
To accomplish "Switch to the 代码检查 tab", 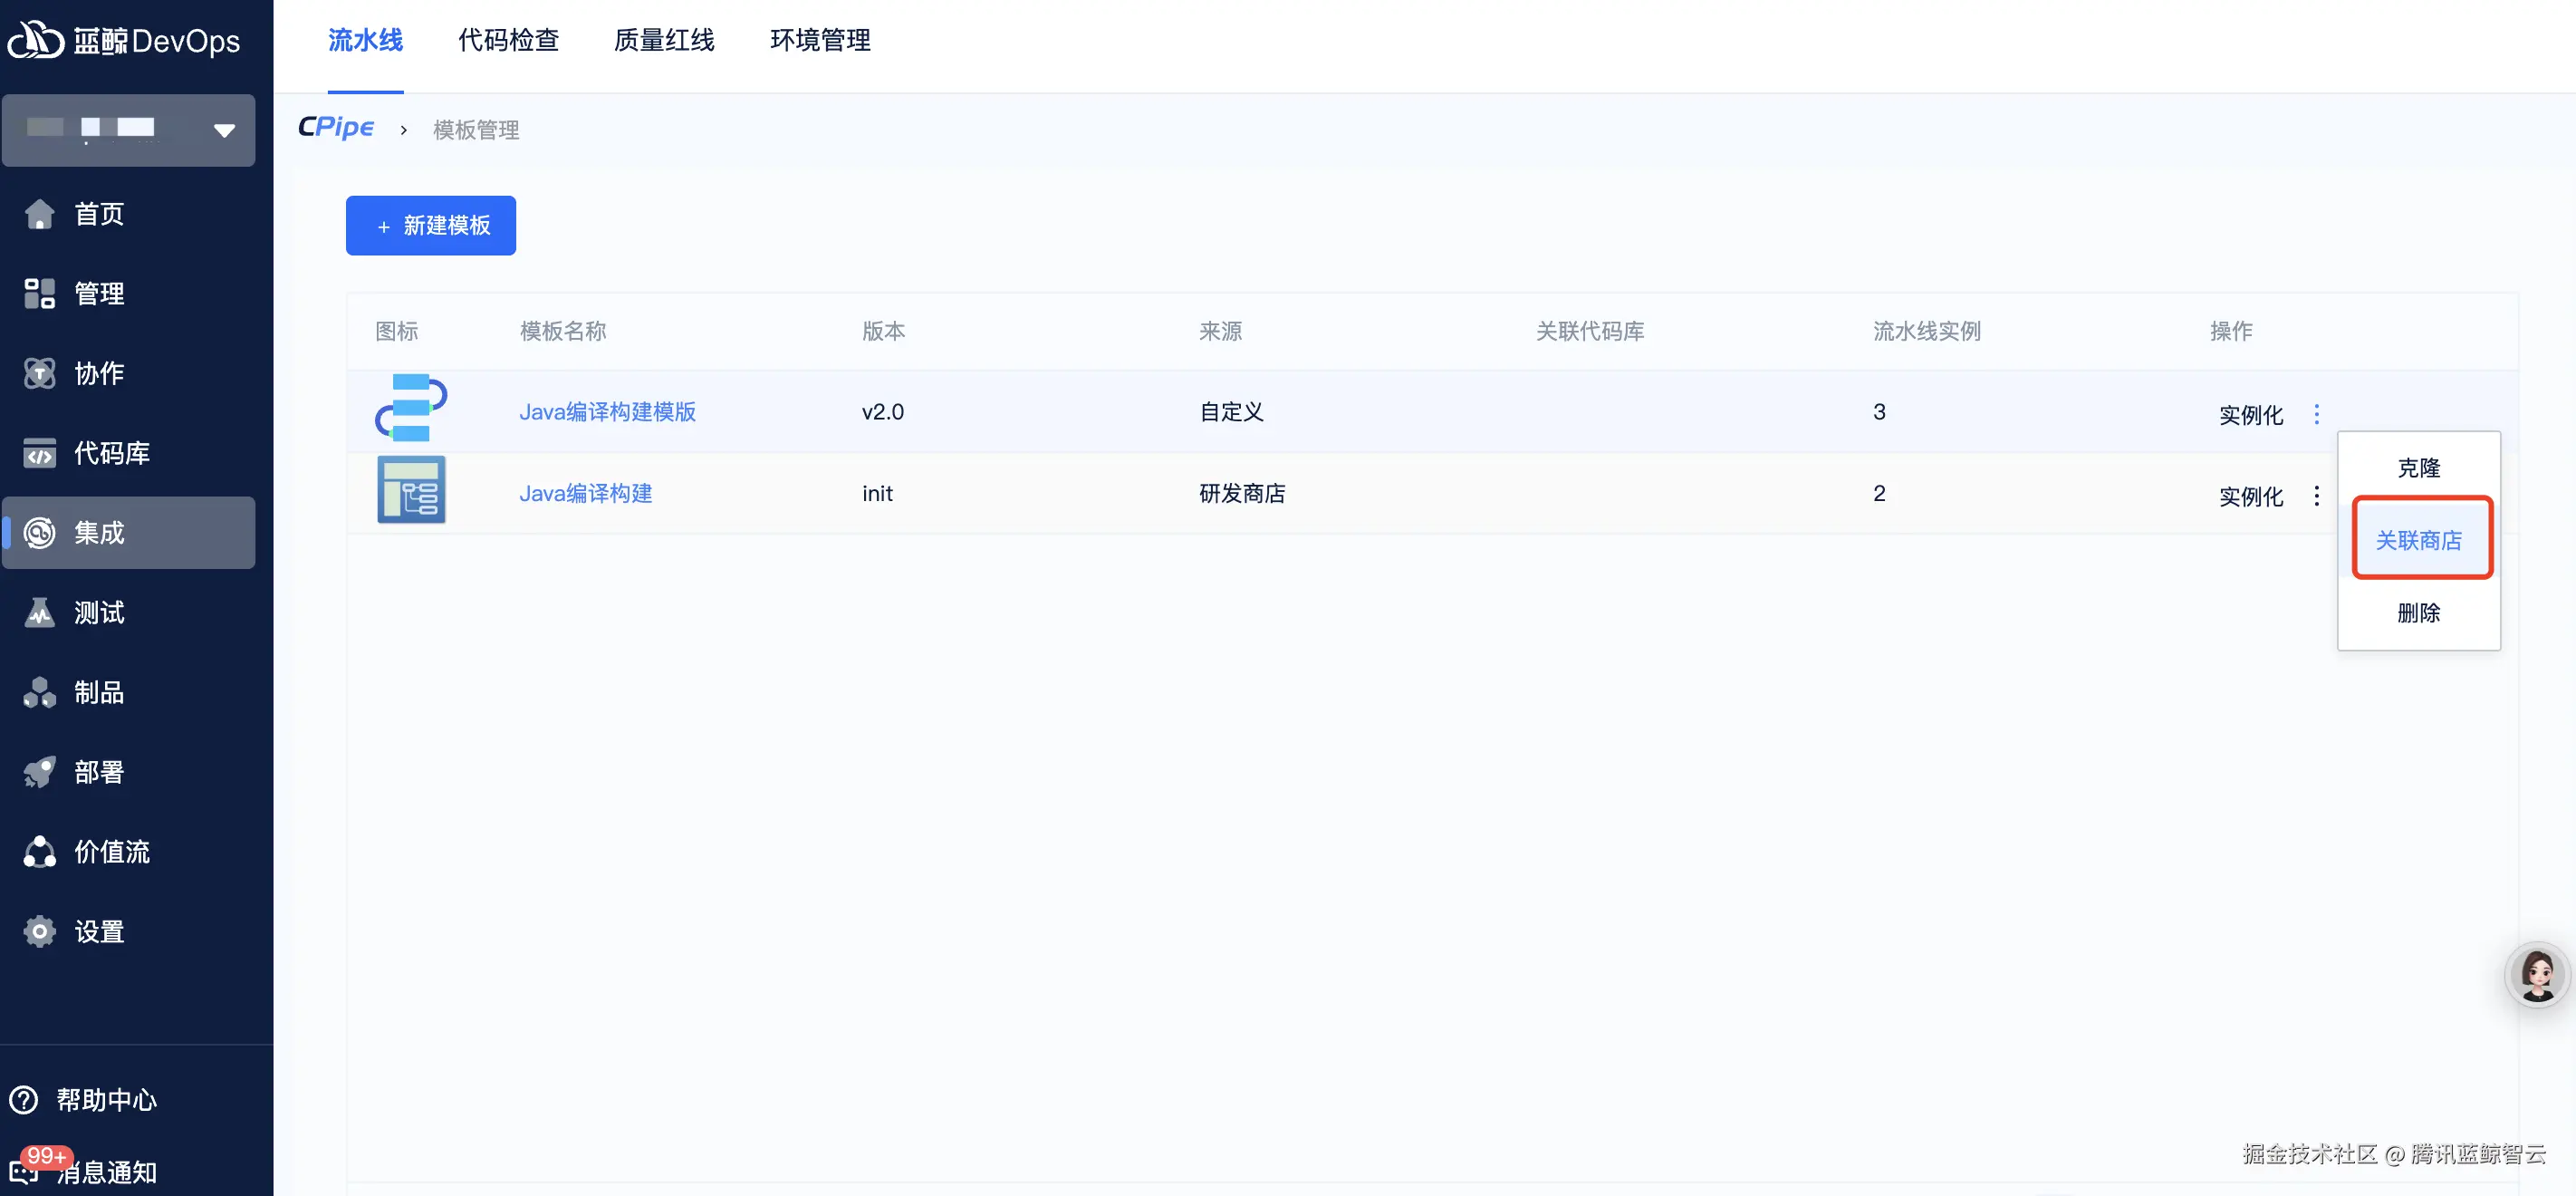I will (x=508, y=41).
